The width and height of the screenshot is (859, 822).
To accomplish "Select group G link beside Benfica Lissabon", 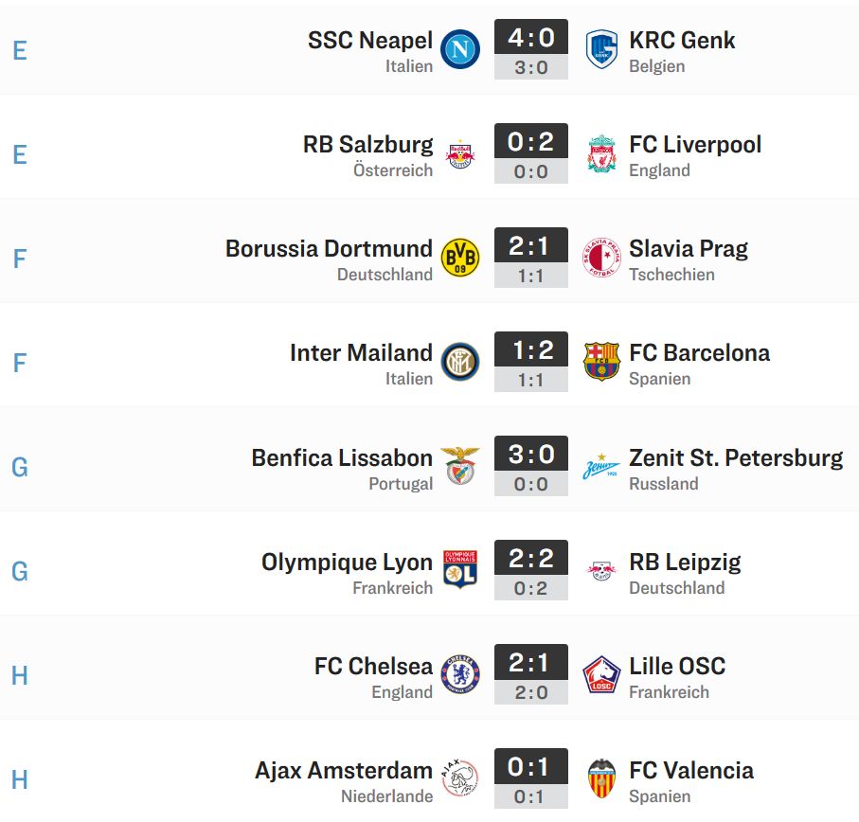I will (20, 467).
